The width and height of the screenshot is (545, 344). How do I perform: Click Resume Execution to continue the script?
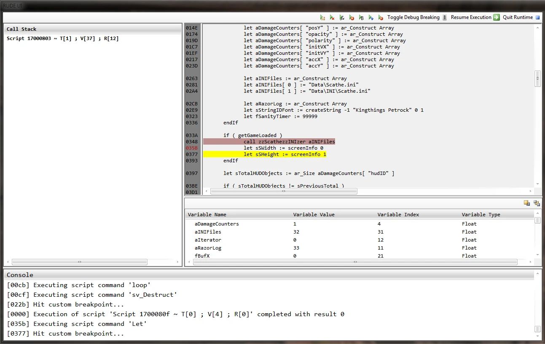coord(471,17)
